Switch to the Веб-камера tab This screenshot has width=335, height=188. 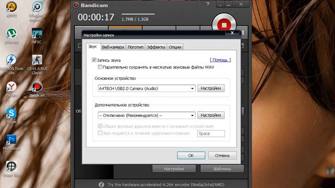(113, 47)
